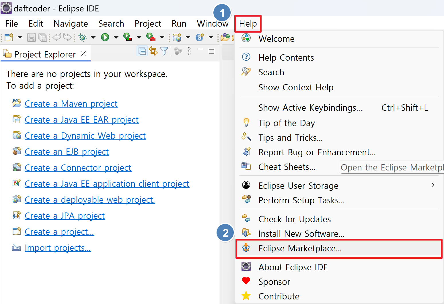Image resolution: width=444 pixels, height=304 pixels.
Task: Collapse All in Project Explorer
Action: tap(142, 51)
